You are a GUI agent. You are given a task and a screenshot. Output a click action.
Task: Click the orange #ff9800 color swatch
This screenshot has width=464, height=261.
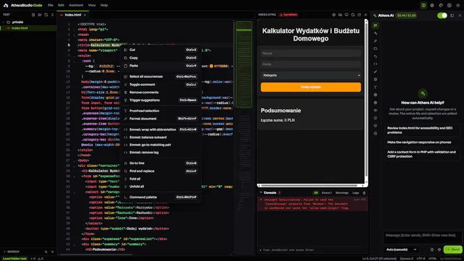pos(211,66)
